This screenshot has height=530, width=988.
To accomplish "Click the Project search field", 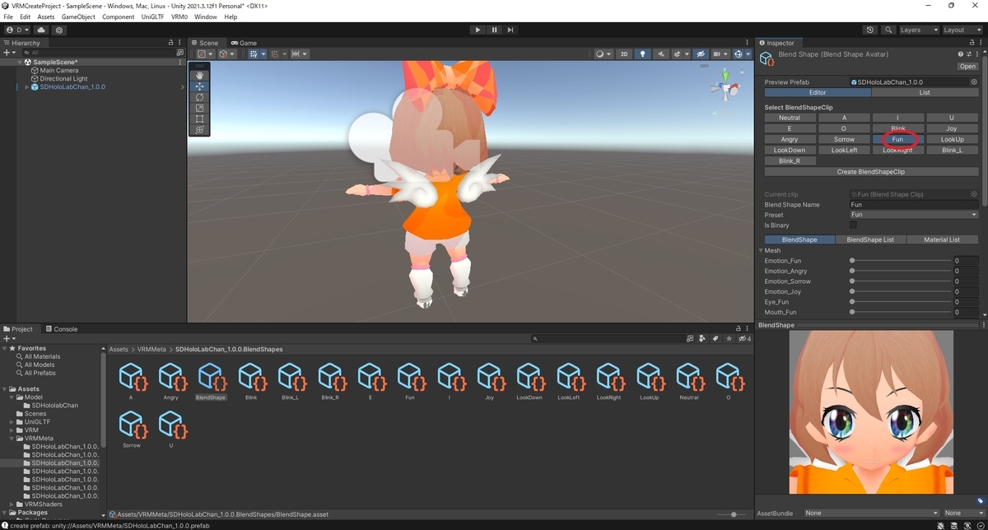I will (x=608, y=338).
